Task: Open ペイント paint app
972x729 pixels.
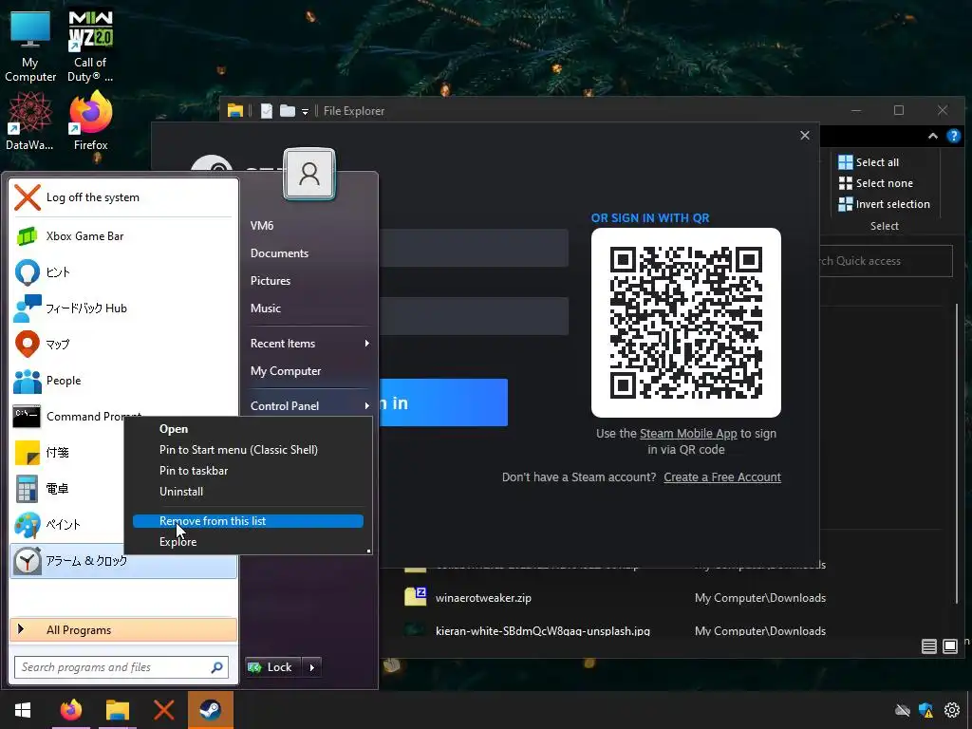Action: click(67, 524)
